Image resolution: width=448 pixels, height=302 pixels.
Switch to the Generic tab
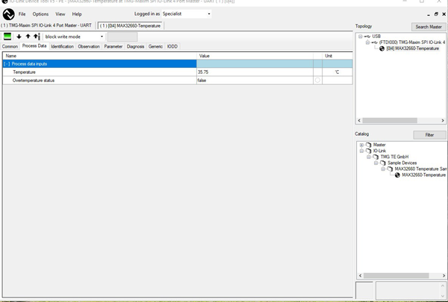155,46
